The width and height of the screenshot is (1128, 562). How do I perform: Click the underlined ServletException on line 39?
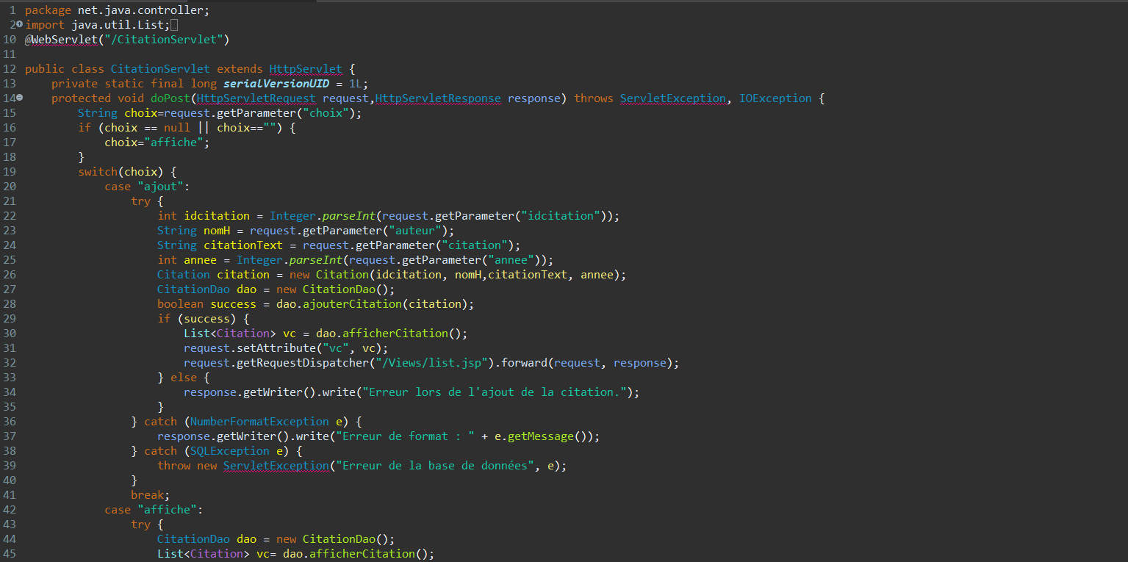pos(276,466)
